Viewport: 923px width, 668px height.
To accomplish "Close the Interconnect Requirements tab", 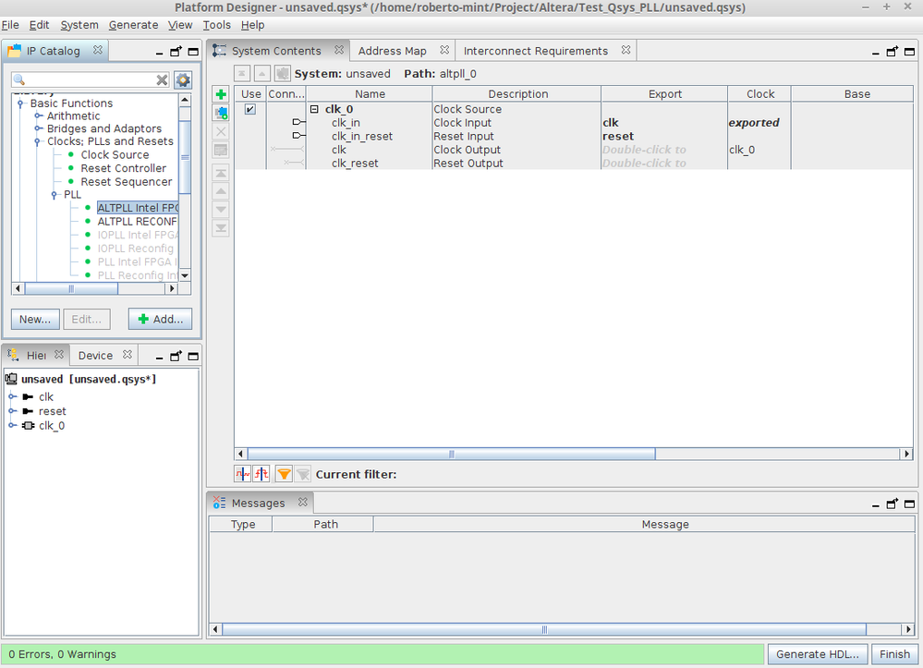I will pyautogui.click(x=625, y=50).
